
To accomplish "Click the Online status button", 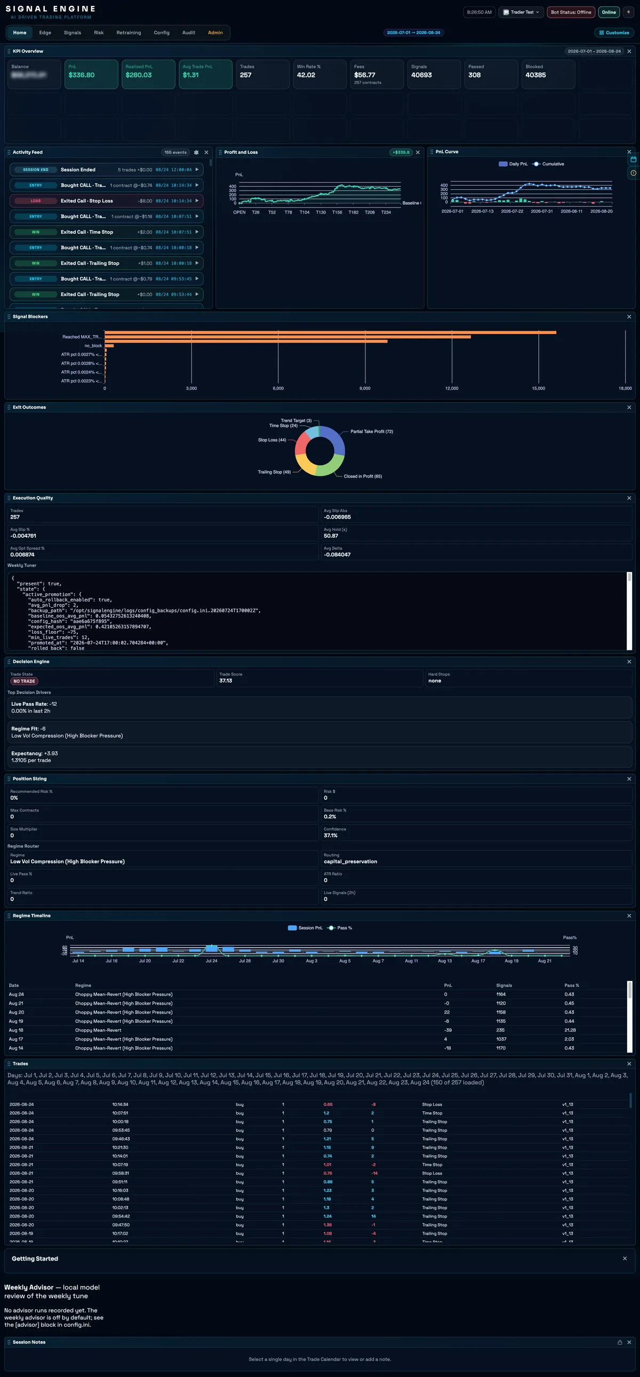I will coord(609,12).
